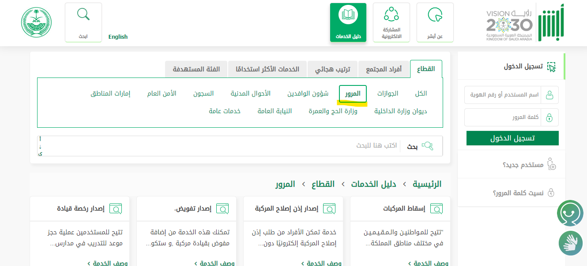Screen dimensions: 587x266
Task: Click the إصدار إذن إصلاح المركبة card icon
Action: tap(329, 209)
